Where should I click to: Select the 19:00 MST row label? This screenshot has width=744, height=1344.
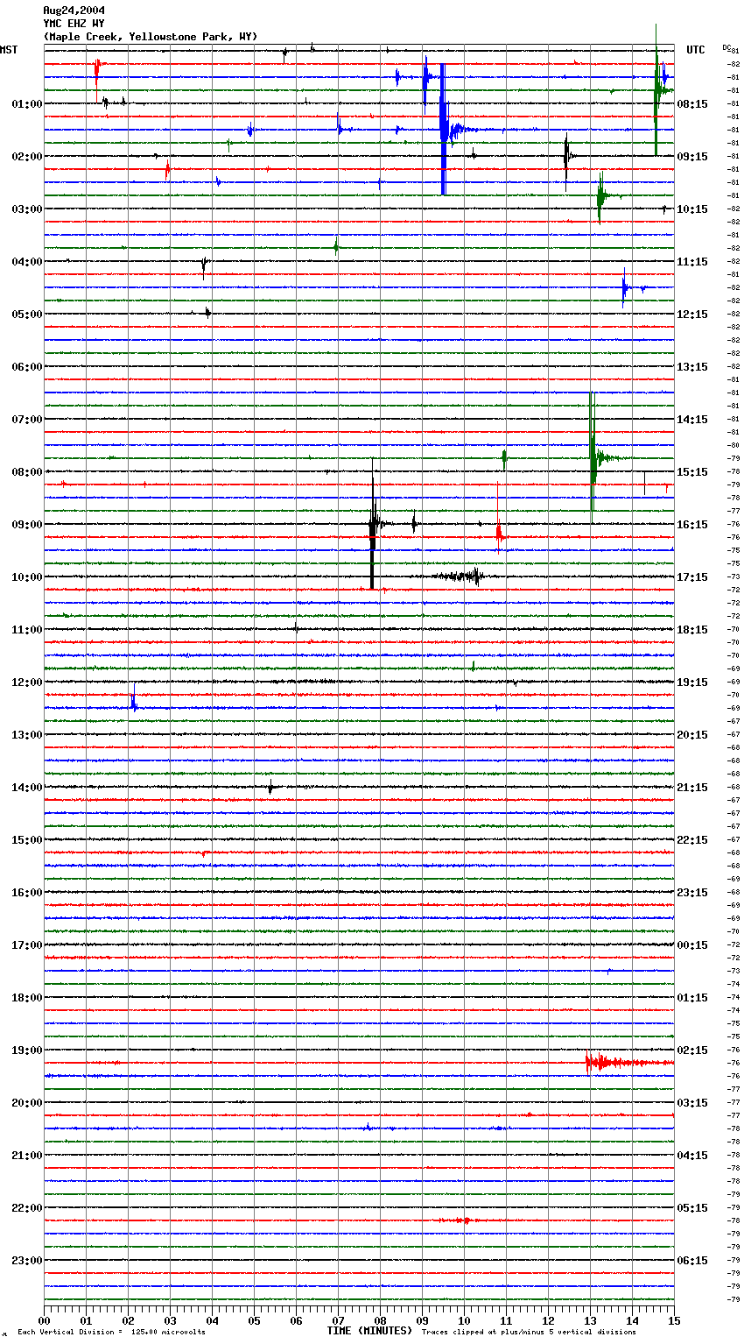coord(27,1050)
